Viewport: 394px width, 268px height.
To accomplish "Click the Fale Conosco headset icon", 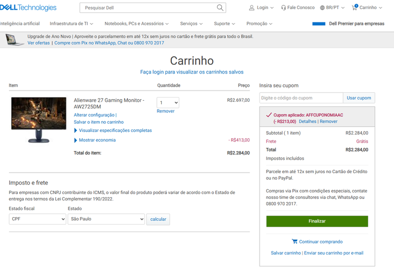I will (283, 8).
